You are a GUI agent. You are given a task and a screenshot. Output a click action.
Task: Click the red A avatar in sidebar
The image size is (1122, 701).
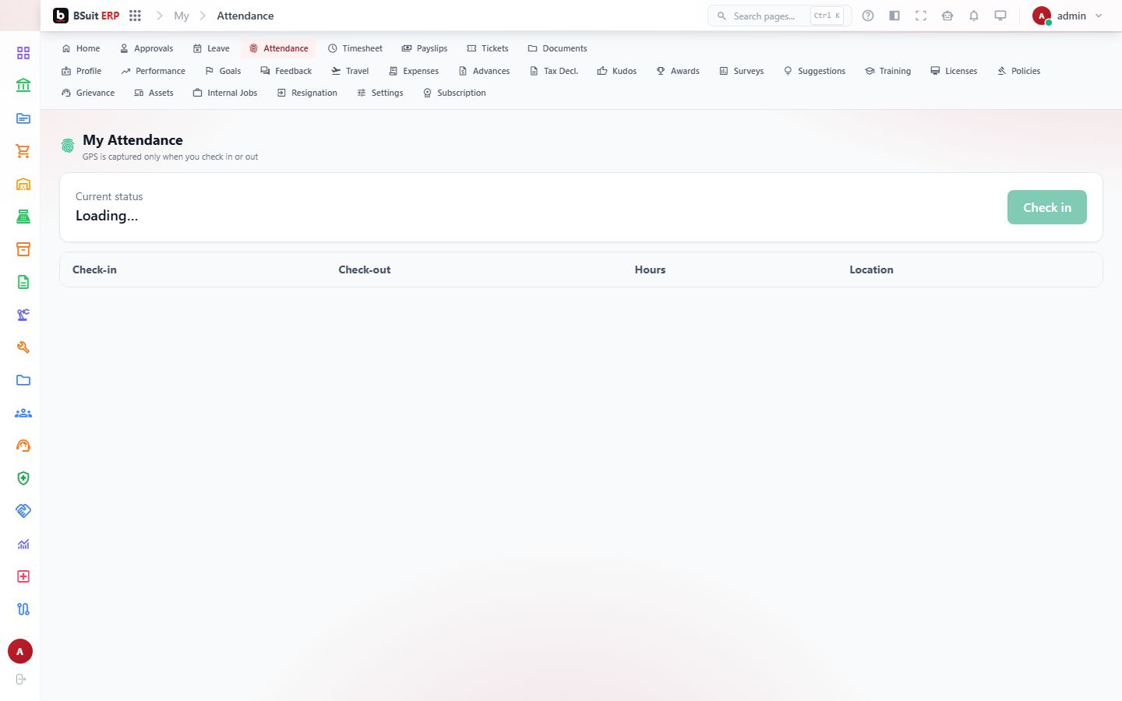point(20,651)
